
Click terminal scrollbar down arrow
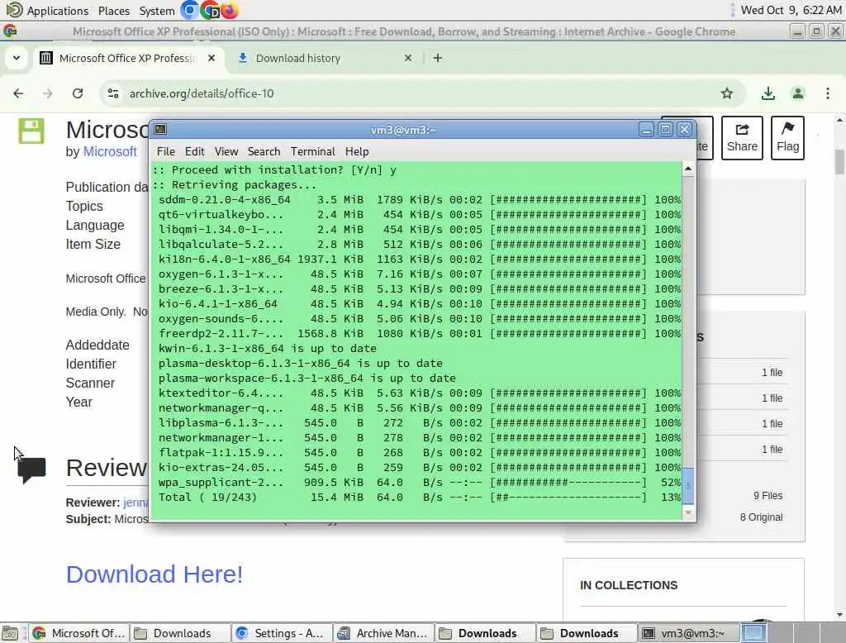pyautogui.click(x=688, y=512)
